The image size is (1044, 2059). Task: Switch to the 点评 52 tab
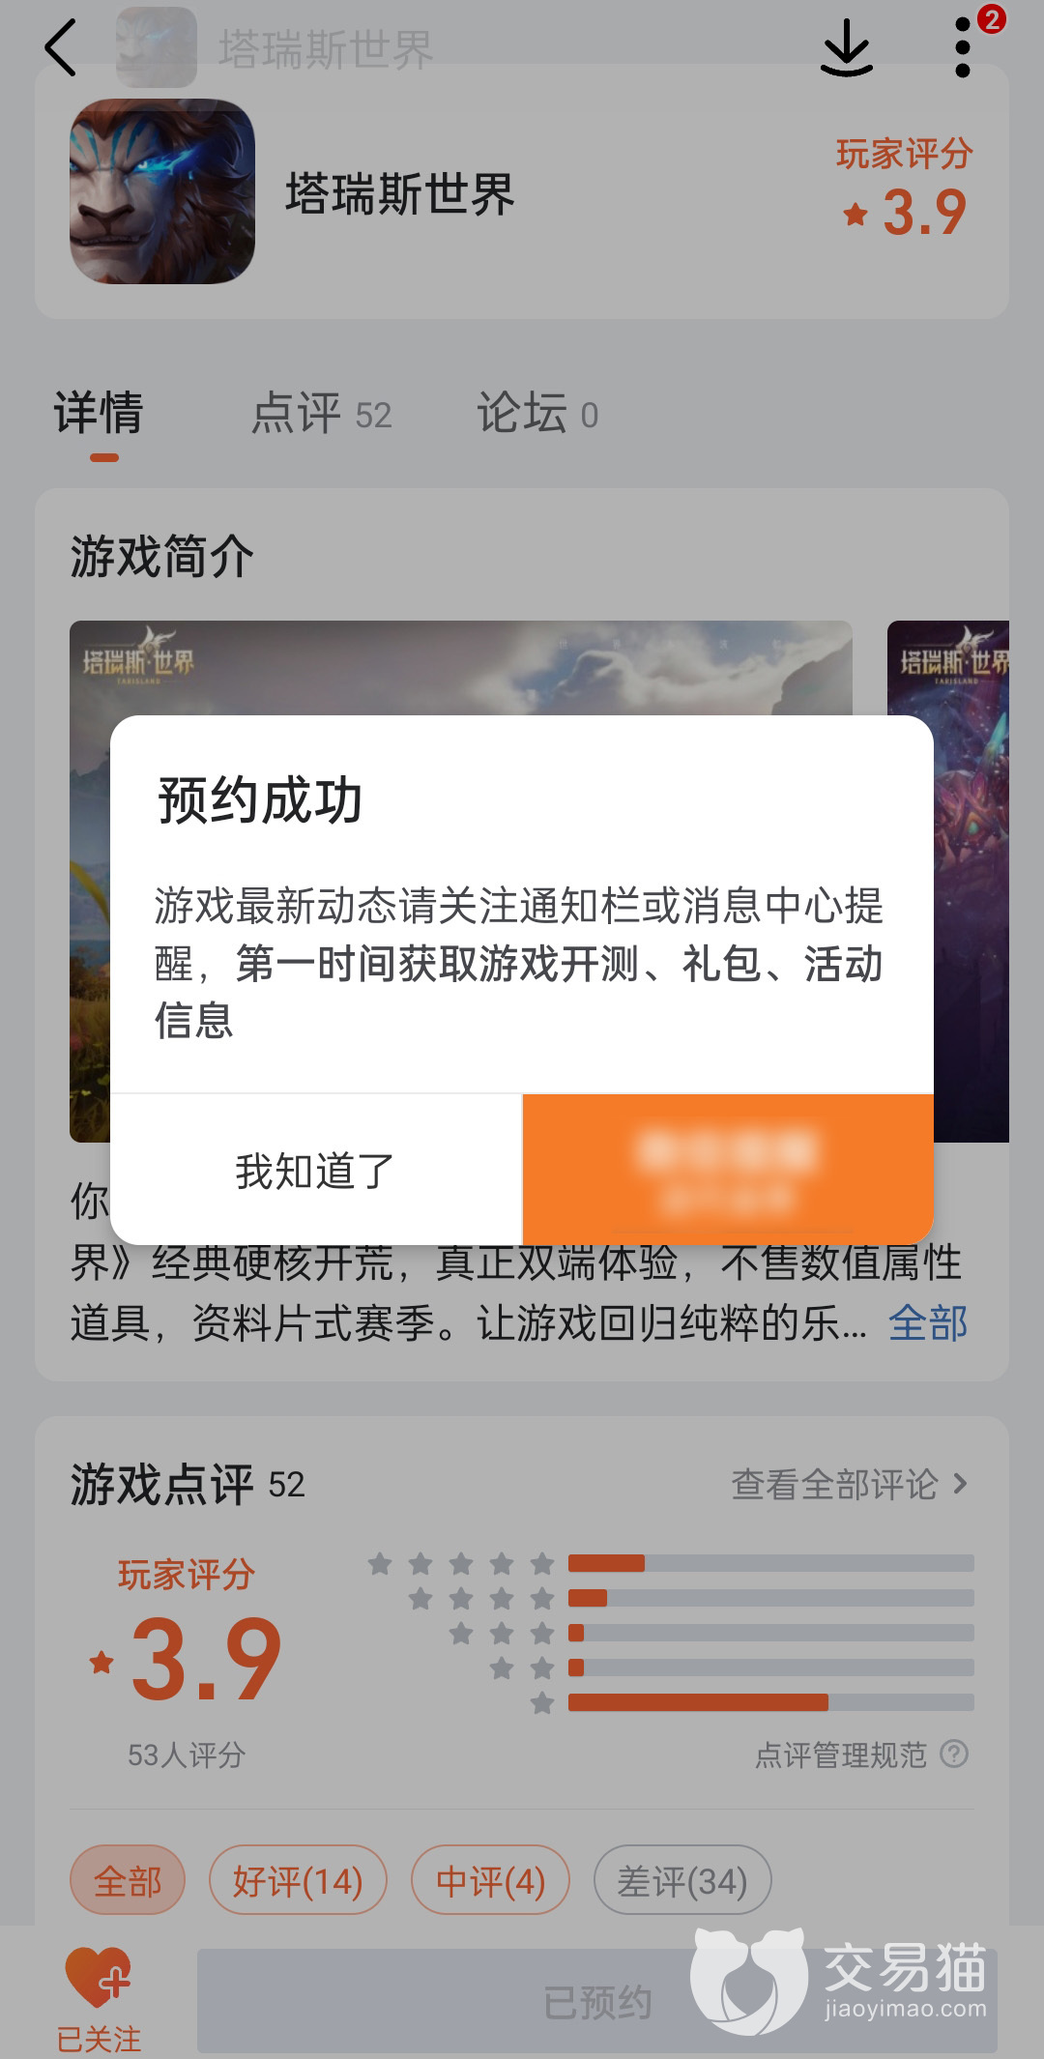(321, 414)
